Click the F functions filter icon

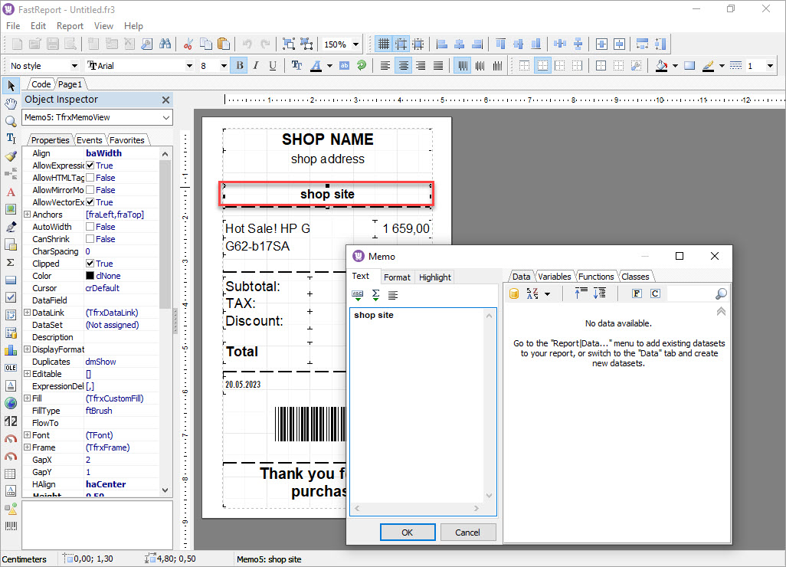click(x=637, y=293)
